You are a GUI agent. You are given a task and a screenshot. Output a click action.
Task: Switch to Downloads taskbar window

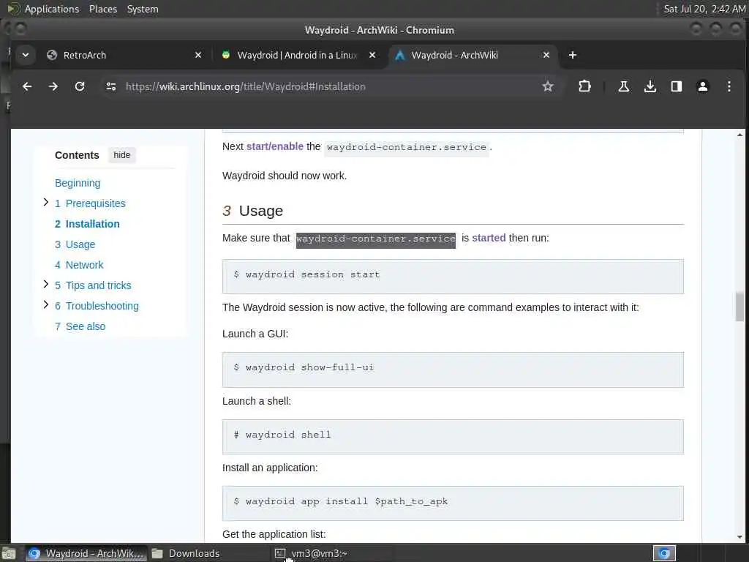pos(208,553)
